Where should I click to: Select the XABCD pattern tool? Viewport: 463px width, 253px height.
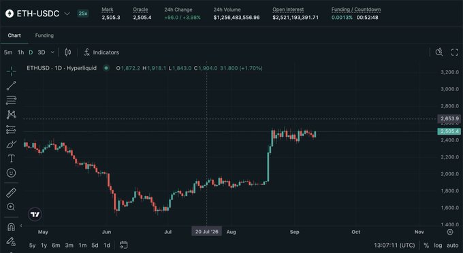(11, 114)
